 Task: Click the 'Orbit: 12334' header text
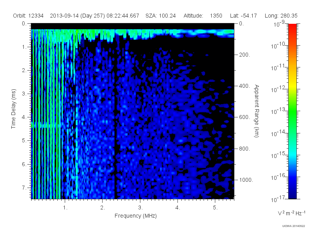[x=28, y=16]
